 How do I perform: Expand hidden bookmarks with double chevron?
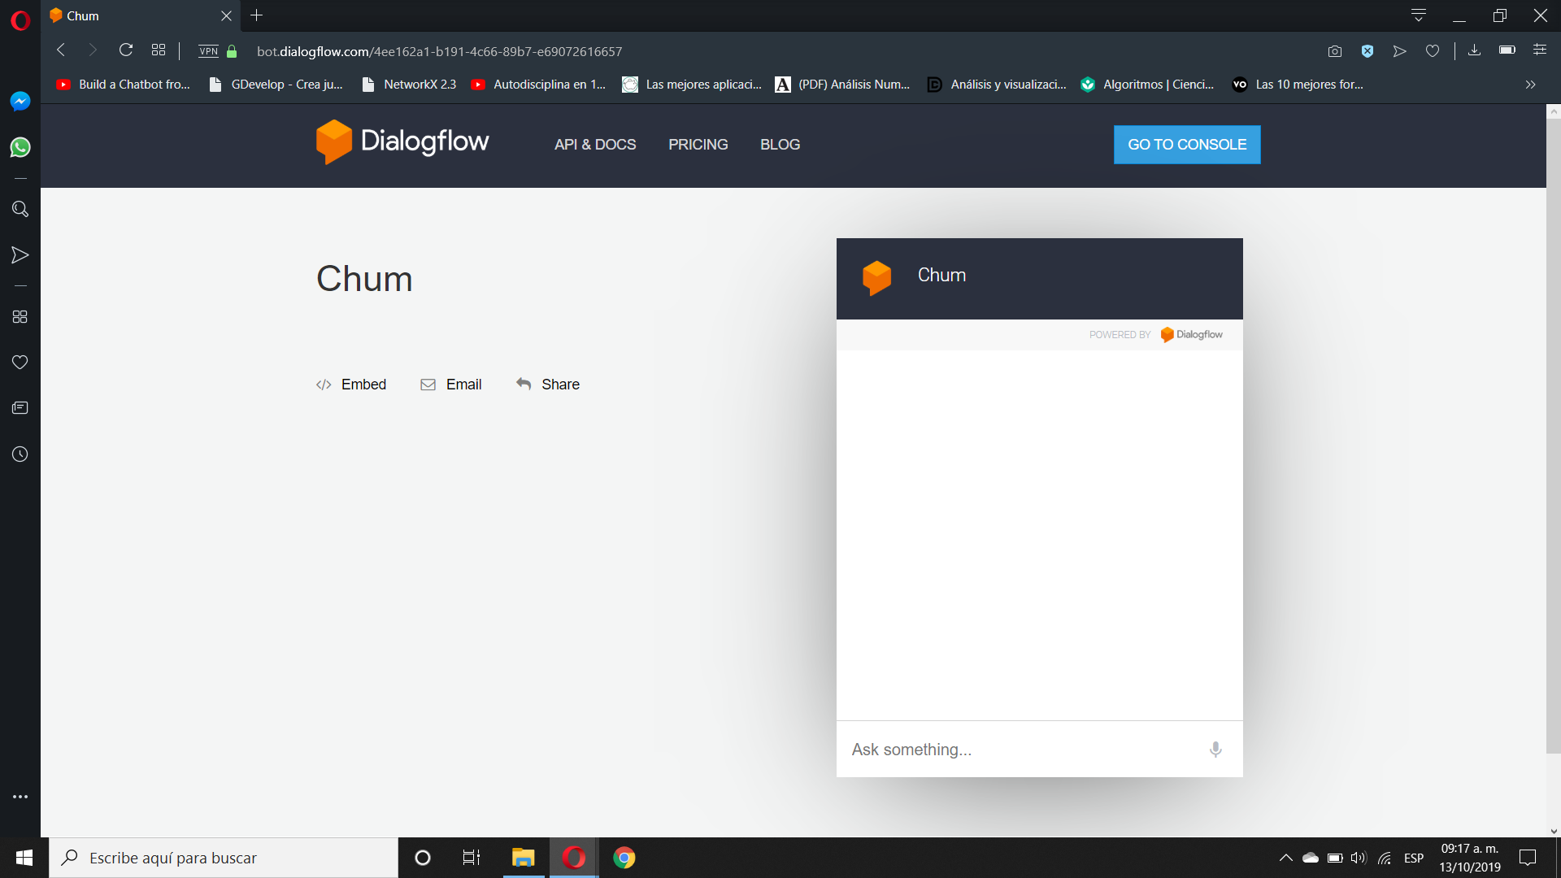1530,85
